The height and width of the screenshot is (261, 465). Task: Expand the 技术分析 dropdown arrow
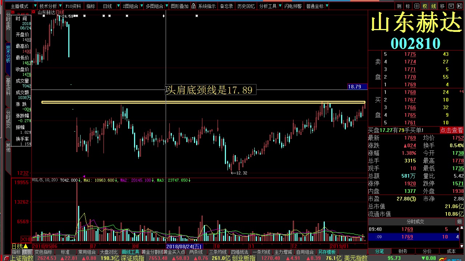60,6
